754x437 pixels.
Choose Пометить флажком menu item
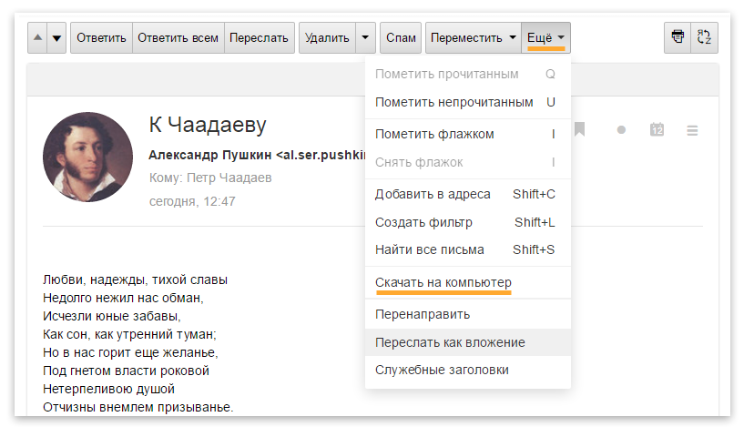coord(434,134)
